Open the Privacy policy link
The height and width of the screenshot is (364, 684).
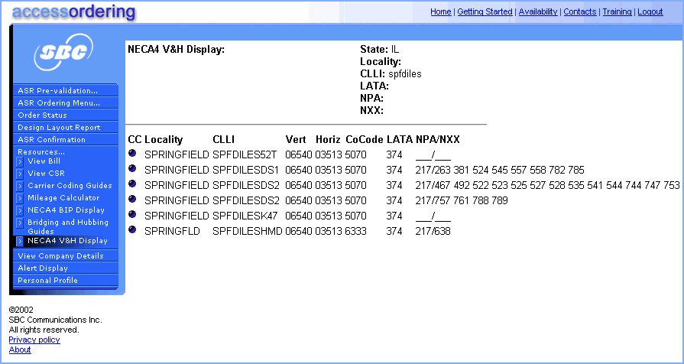pos(34,340)
